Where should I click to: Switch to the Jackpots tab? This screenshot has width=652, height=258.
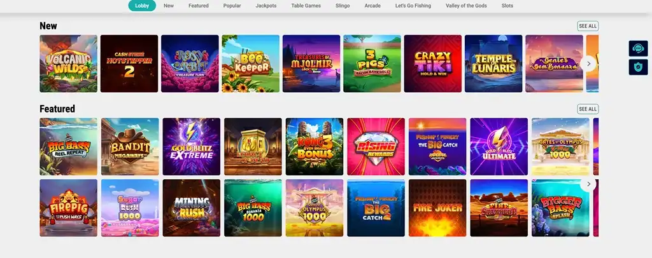[266, 6]
